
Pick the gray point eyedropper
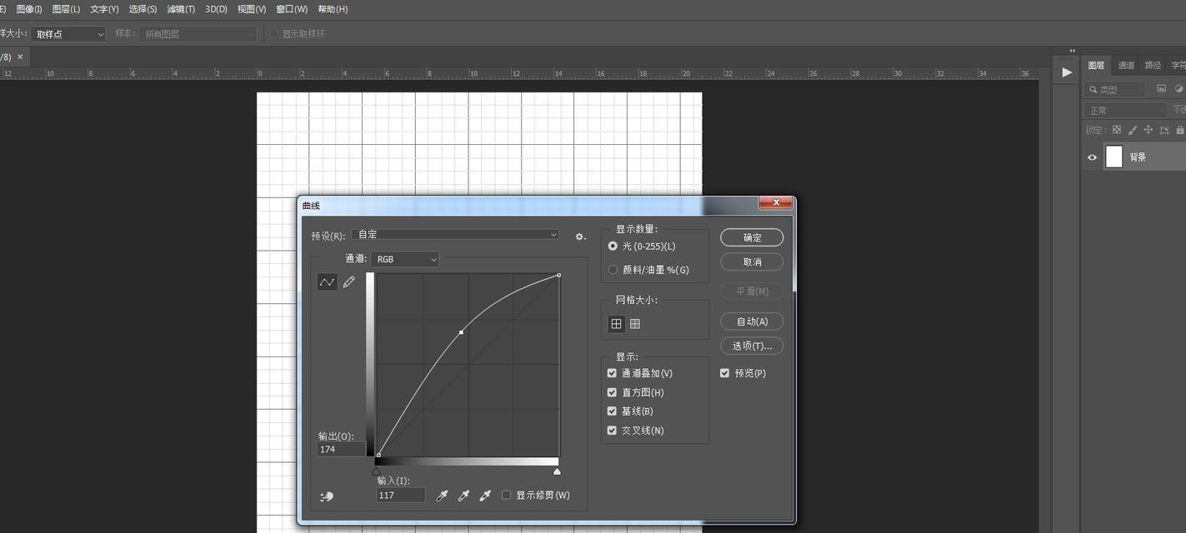[x=464, y=496]
